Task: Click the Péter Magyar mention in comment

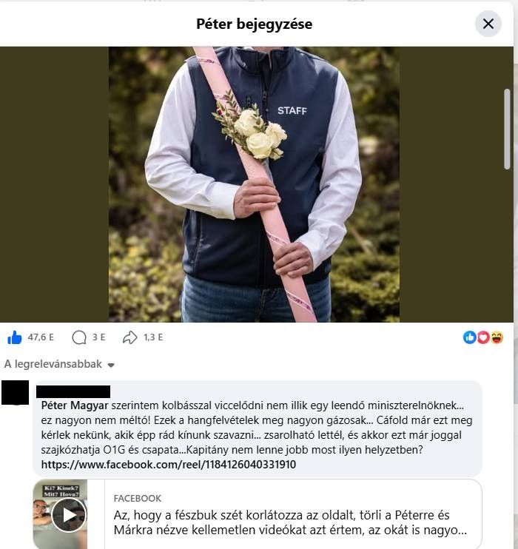Action: click(75, 405)
